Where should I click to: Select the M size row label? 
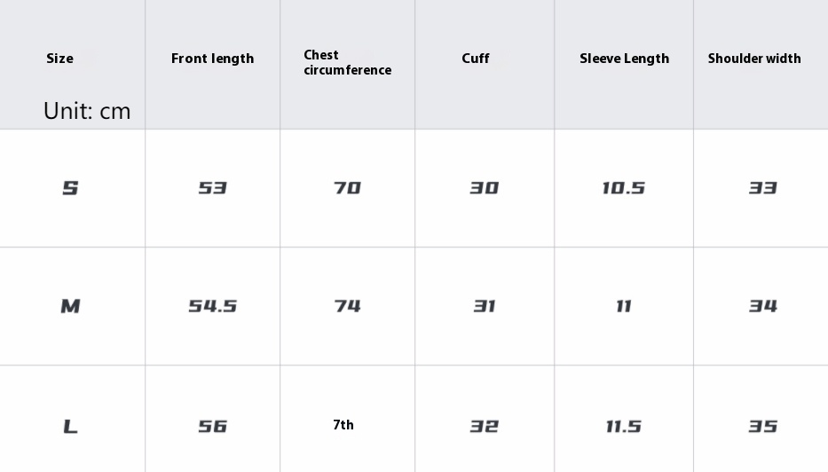pyautogui.click(x=70, y=306)
